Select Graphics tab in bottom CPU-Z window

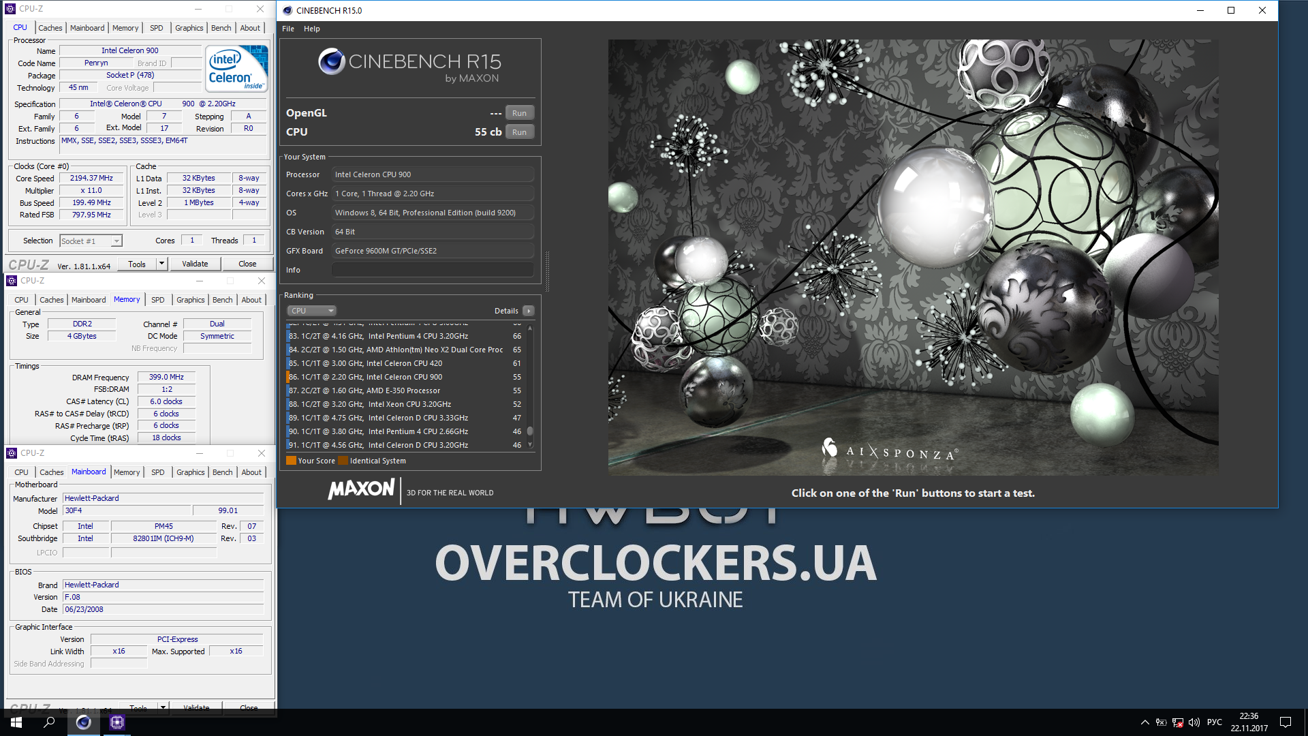(191, 472)
